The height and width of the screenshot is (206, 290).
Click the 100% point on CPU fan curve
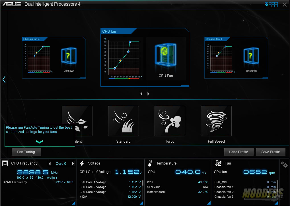coord(130,42)
